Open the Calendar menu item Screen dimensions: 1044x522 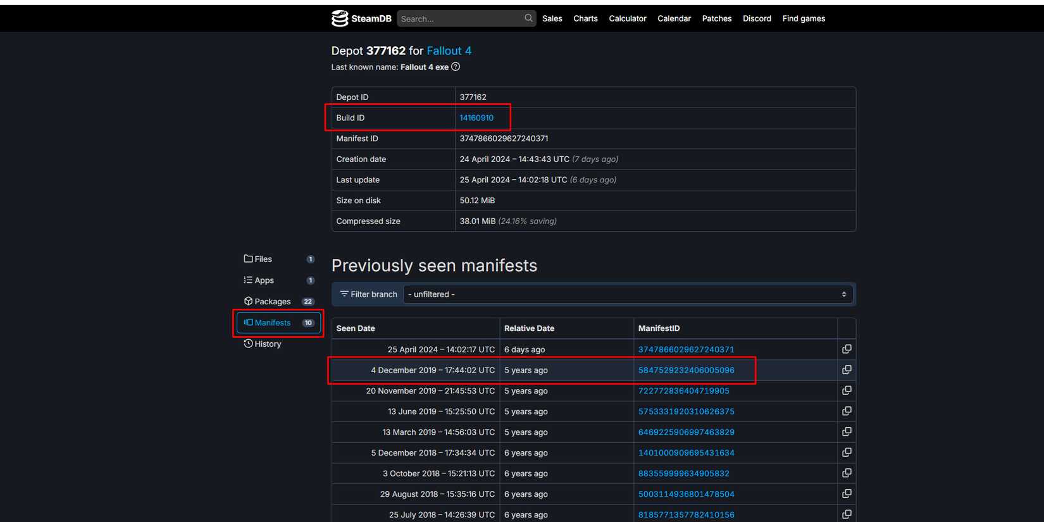(x=674, y=18)
